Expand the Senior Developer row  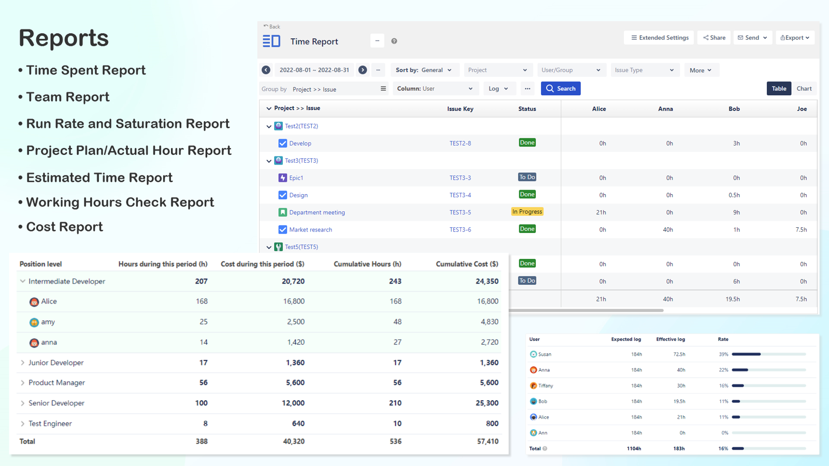(x=23, y=403)
